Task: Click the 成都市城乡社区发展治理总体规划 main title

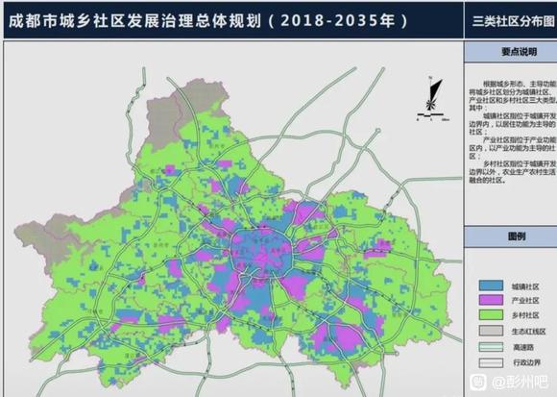Action: (208, 21)
